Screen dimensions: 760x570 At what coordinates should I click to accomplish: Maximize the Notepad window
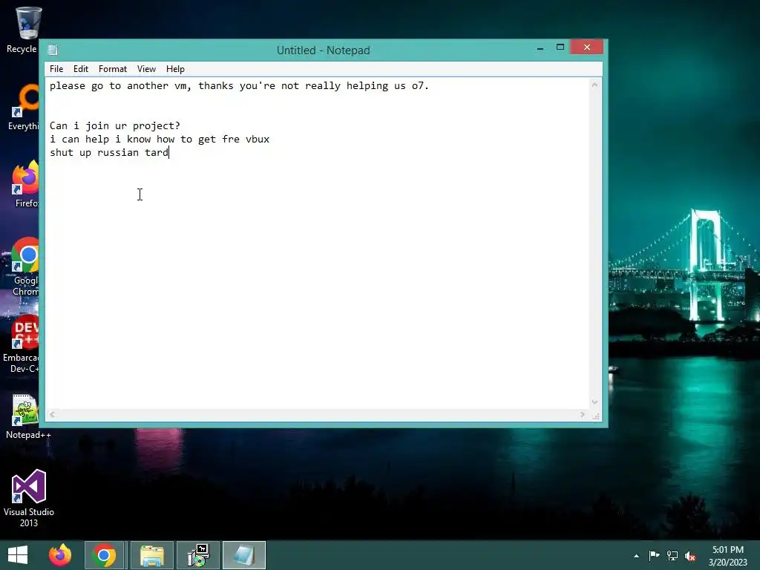[560, 47]
